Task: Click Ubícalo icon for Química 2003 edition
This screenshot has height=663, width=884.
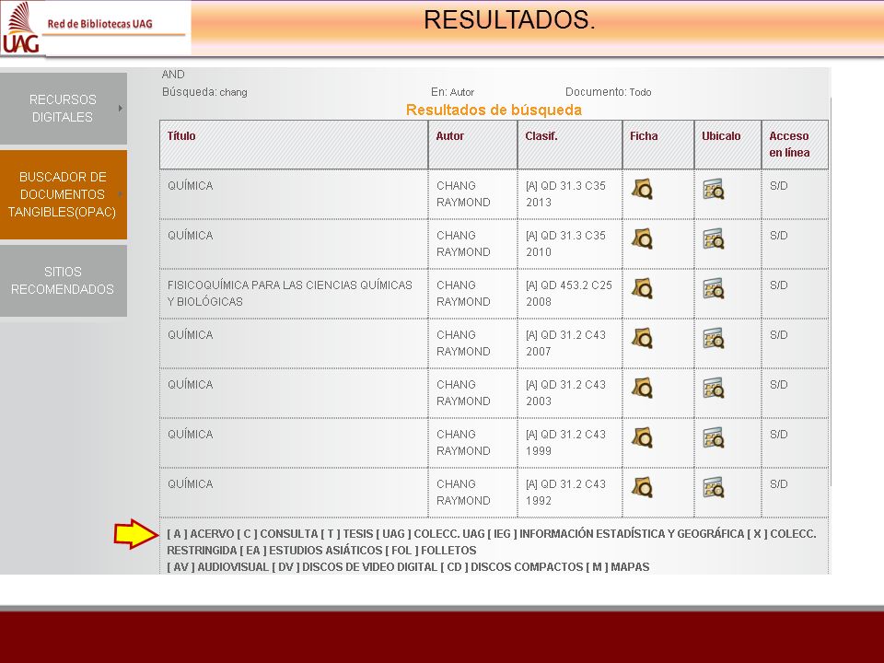Action: point(714,388)
